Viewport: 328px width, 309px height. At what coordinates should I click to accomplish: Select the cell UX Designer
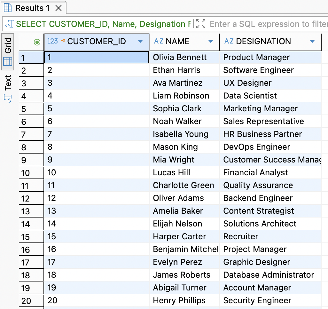coord(270,83)
